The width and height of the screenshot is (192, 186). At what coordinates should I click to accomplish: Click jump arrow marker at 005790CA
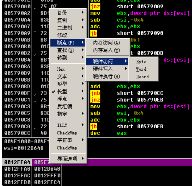click(35, 128)
